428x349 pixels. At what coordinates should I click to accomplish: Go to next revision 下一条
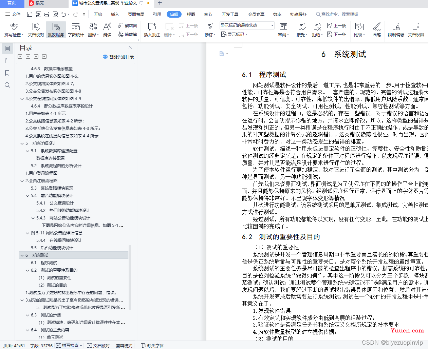(x=336, y=34)
